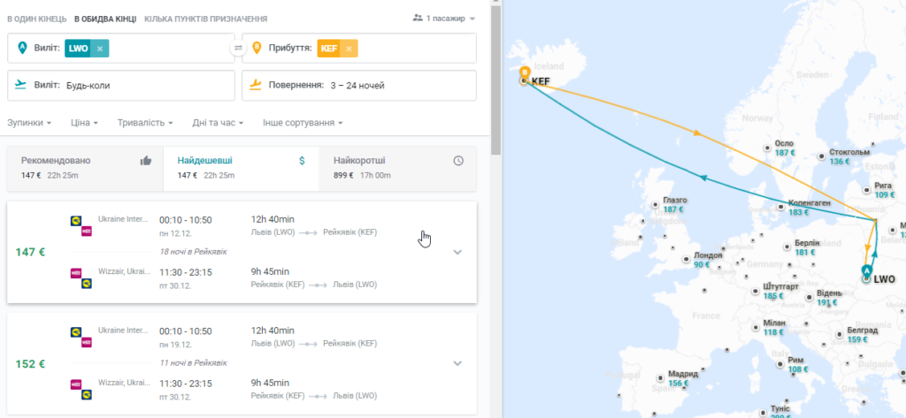Open the Дні та час filter dropdown
This screenshot has width=906, height=418.
(218, 123)
